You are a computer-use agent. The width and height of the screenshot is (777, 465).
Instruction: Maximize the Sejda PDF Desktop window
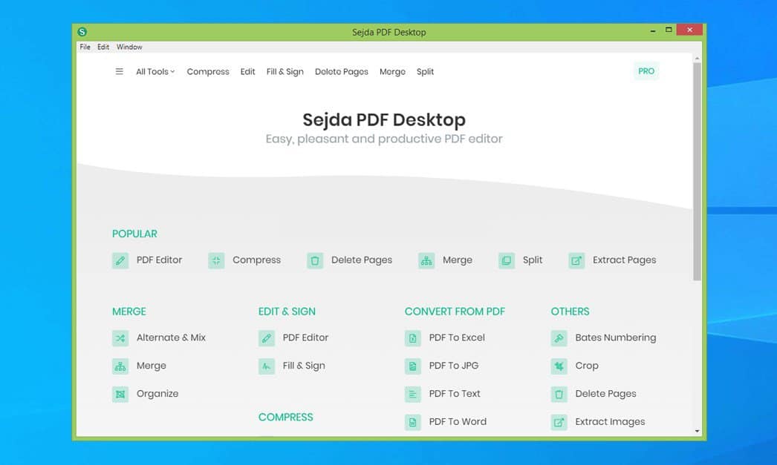click(x=669, y=30)
